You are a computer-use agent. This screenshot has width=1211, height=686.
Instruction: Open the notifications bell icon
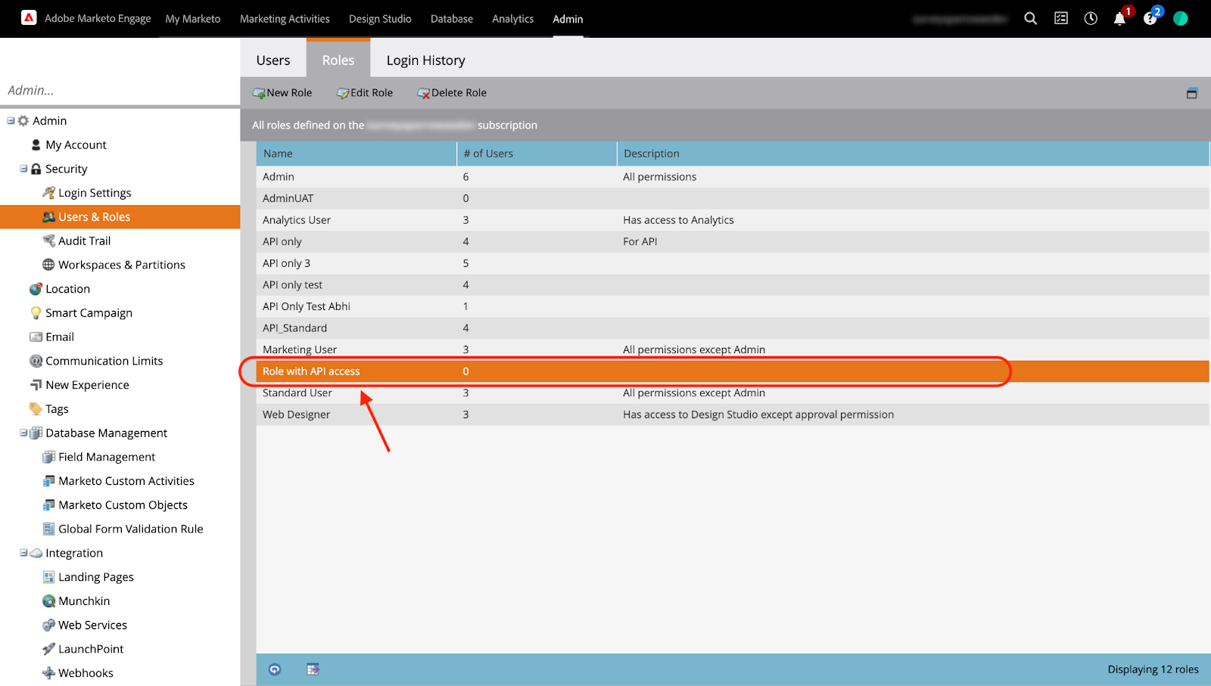tap(1119, 19)
